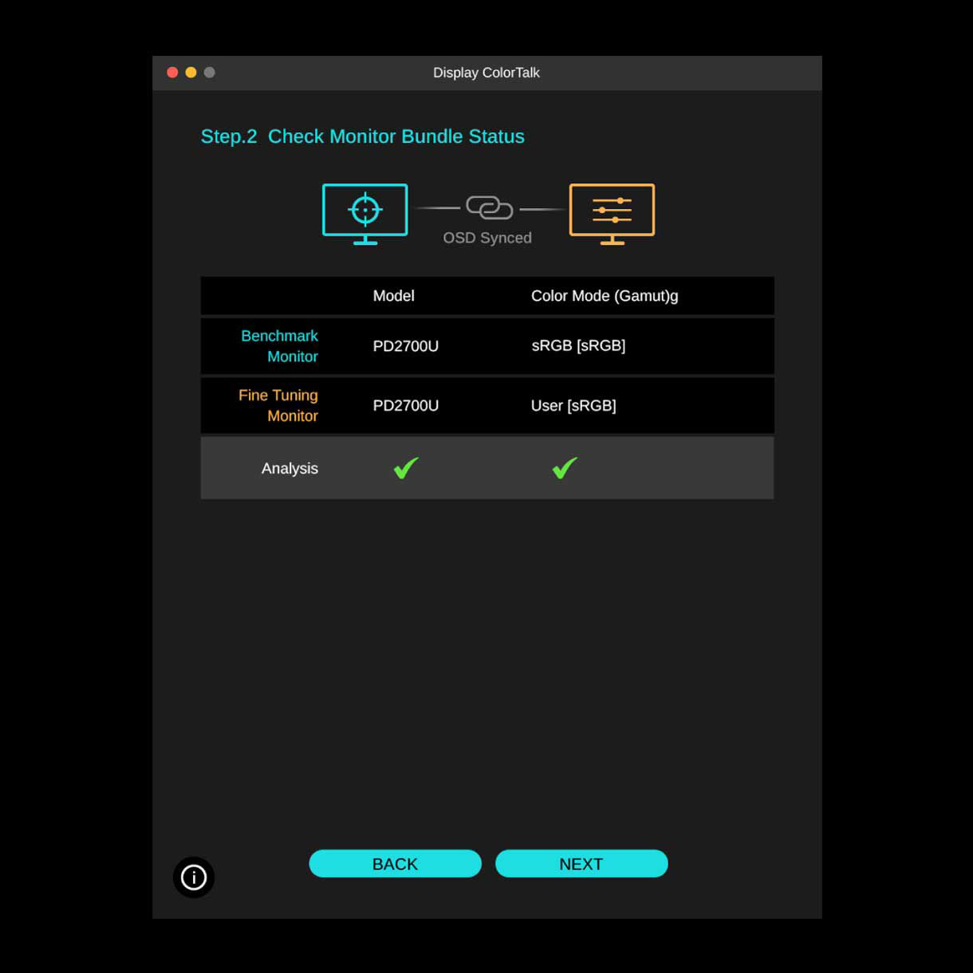Image resolution: width=973 pixels, height=973 pixels.
Task: Select the Benchmark Monitor row label
Action: [x=279, y=346]
